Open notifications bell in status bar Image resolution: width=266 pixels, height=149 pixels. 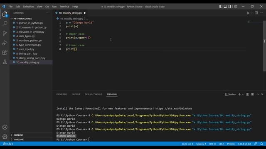[261, 144]
